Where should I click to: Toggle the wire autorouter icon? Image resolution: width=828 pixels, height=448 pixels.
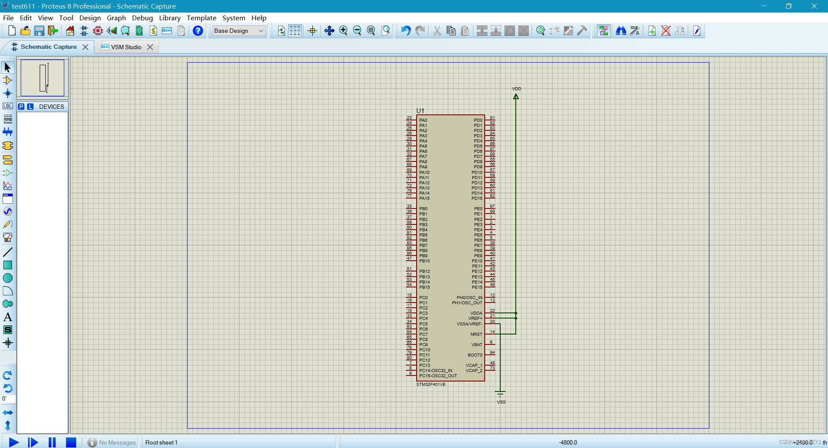click(604, 31)
